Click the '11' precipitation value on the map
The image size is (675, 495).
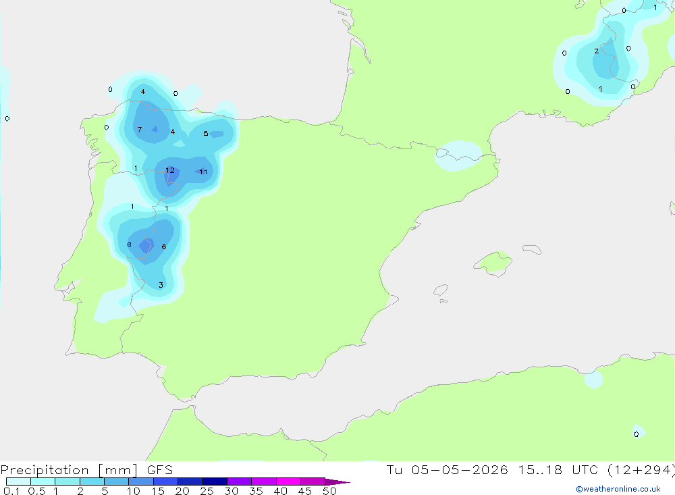(203, 172)
